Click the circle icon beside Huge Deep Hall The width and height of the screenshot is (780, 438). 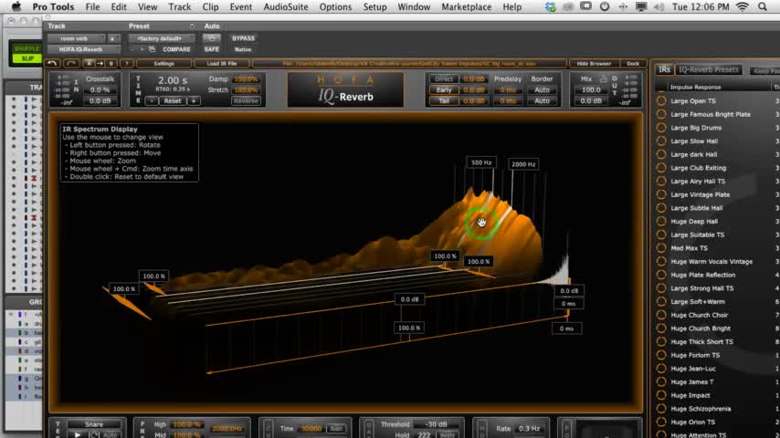click(x=661, y=221)
